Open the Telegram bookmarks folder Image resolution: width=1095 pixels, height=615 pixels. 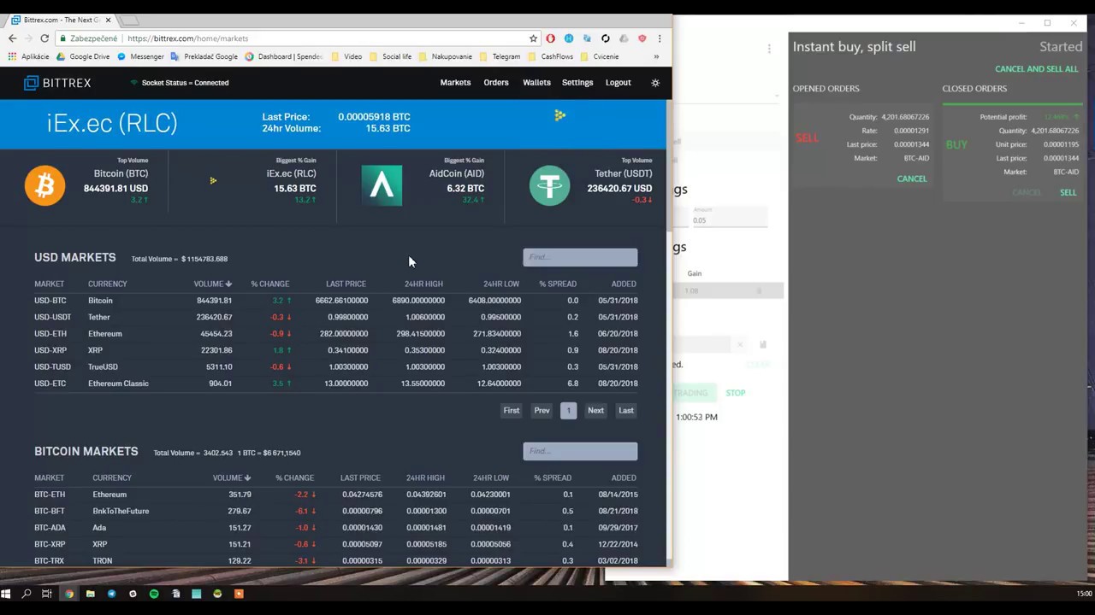coord(500,56)
